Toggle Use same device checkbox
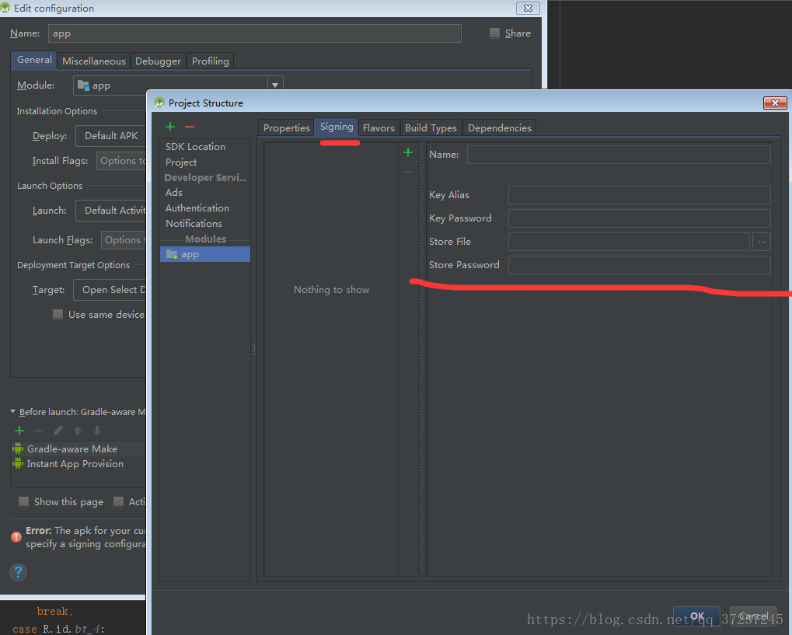The image size is (792, 635). (58, 314)
